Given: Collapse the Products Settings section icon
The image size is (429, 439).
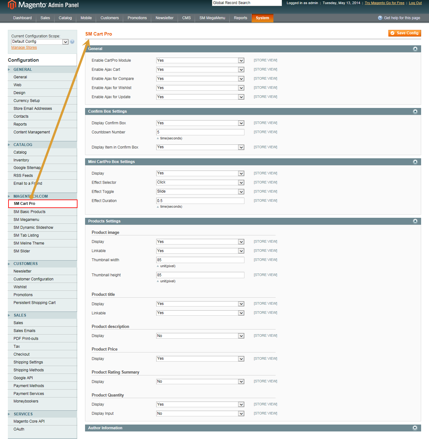Looking at the screenshot, I should [x=415, y=221].
